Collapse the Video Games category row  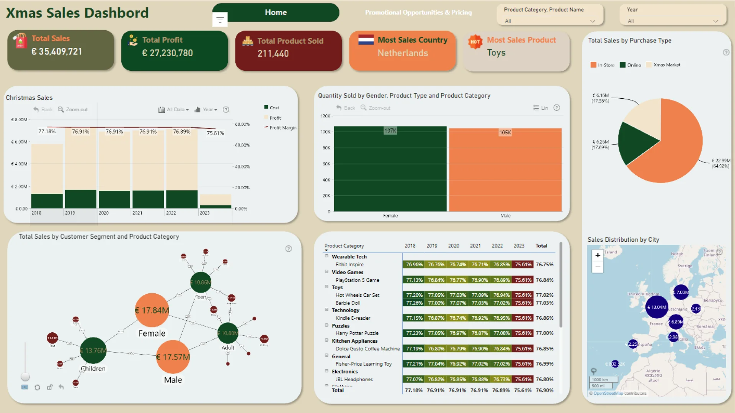click(x=327, y=272)
